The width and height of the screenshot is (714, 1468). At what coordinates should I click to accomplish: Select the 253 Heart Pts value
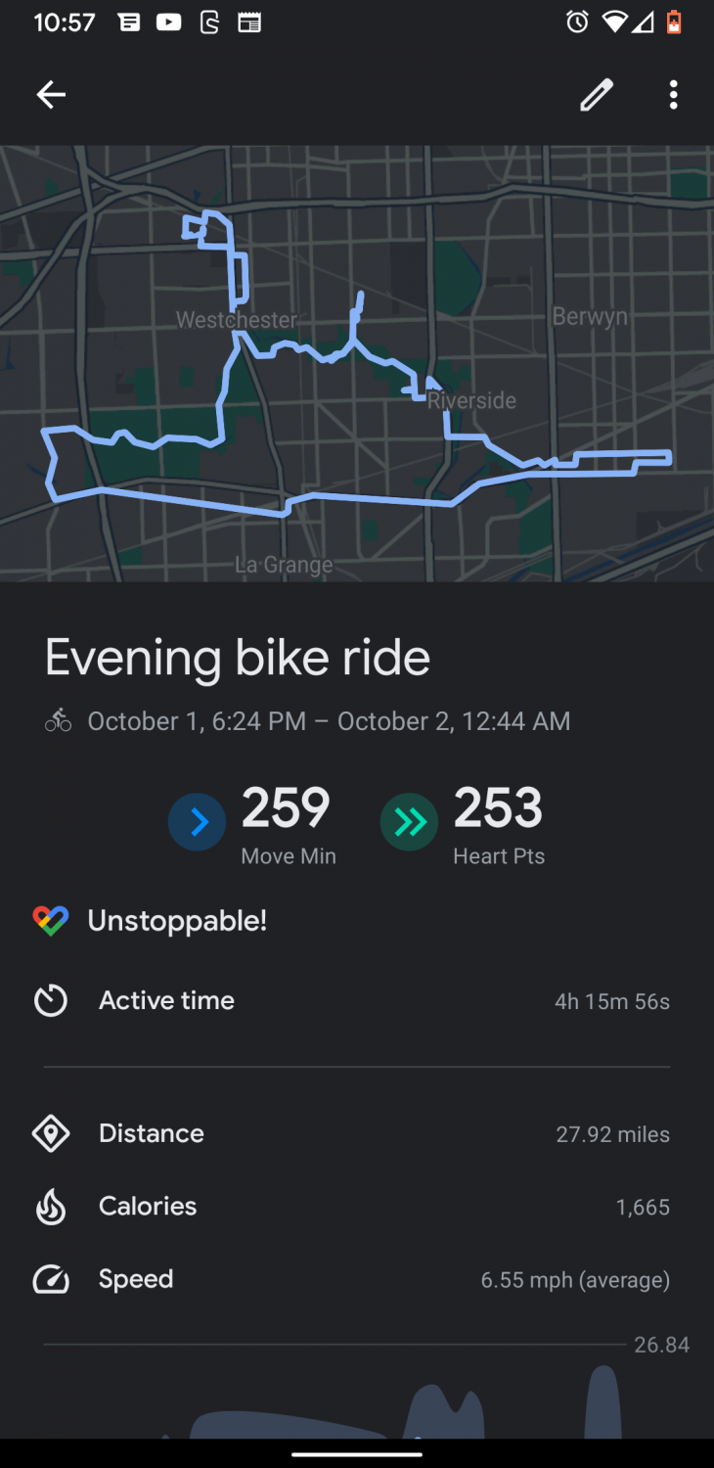[498, 808]
